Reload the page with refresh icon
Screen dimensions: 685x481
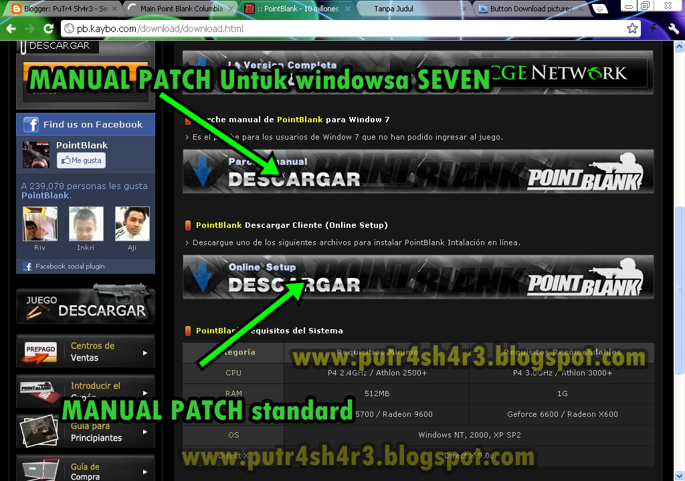(48, 29)
